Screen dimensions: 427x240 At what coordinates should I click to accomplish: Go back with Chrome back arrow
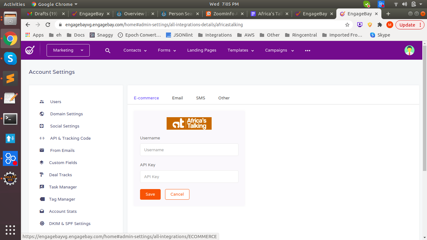28,25
